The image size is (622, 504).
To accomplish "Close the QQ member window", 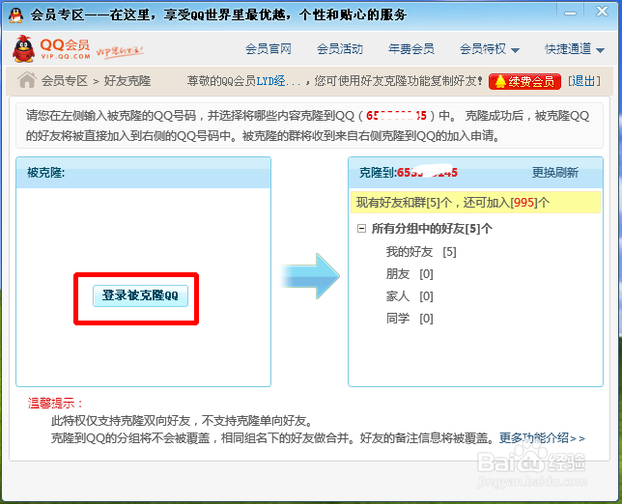I will [602, 12].
